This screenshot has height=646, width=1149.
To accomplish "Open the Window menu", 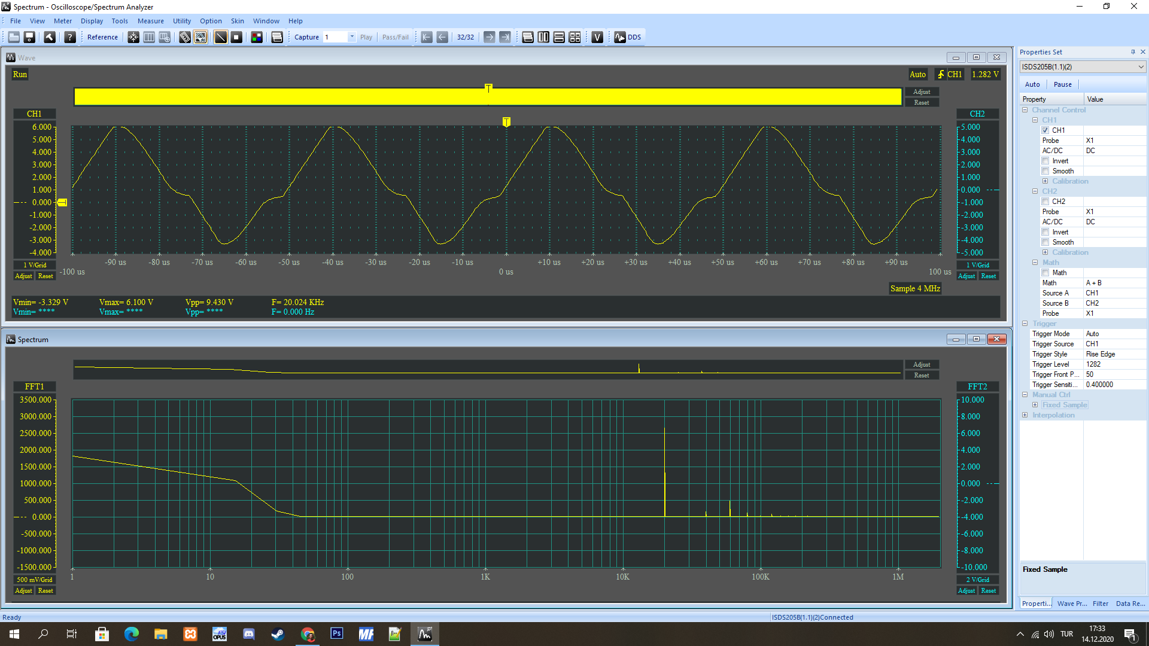I will (x=266, y=21).
